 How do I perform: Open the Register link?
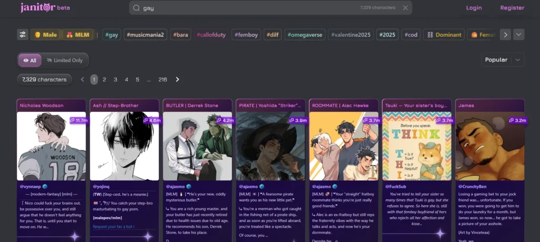tap(512, 7)
